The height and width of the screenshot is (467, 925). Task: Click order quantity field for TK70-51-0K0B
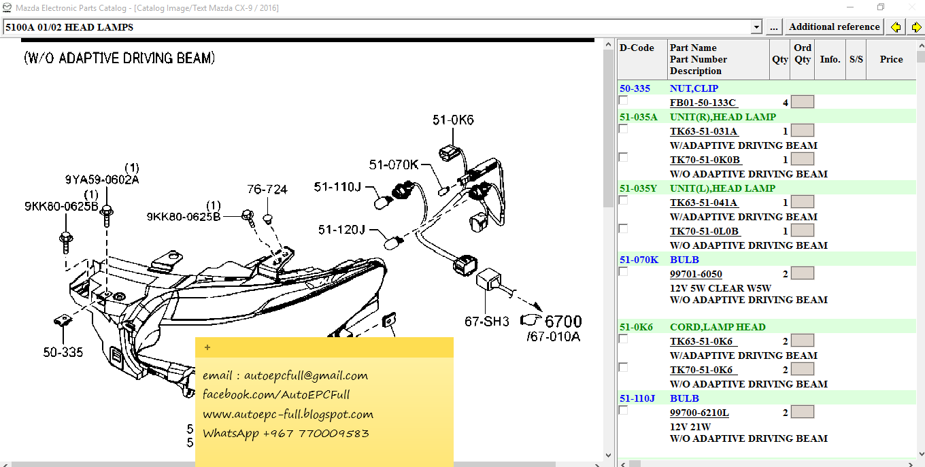(803, 159)
